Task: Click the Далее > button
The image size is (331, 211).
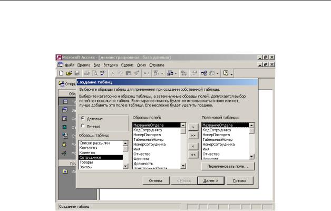Action: click(x=211, y=180)
